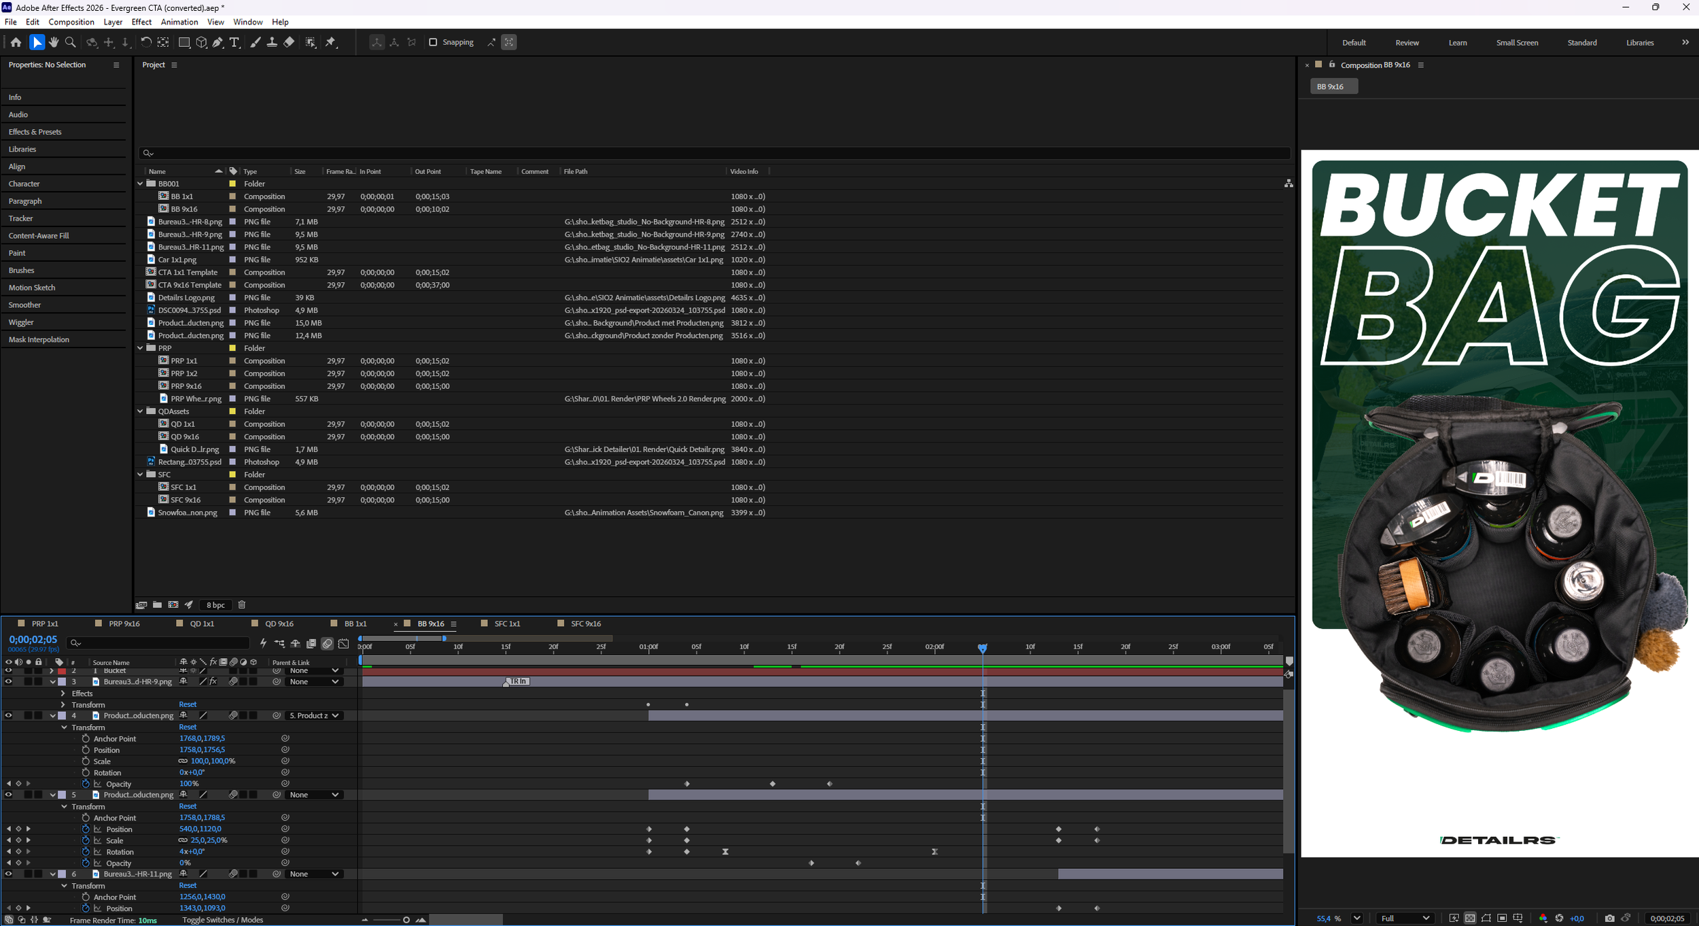Image resolution: width=1699 pixels, height=926 pixels.
Task: Create a new folder in Project panel
Action: coord(157,604)
